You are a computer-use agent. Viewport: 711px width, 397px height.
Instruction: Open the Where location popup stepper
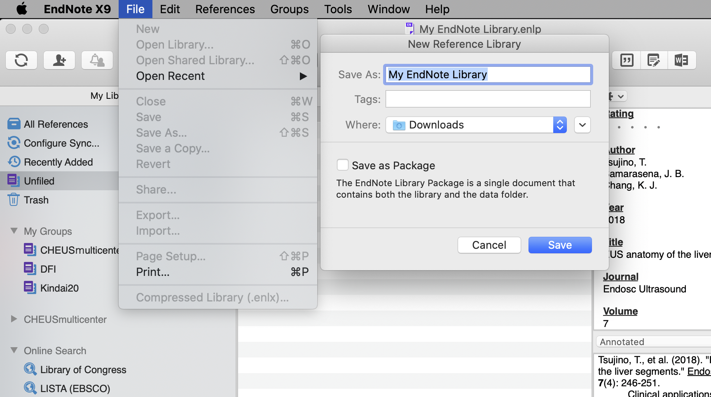point(560,125)
